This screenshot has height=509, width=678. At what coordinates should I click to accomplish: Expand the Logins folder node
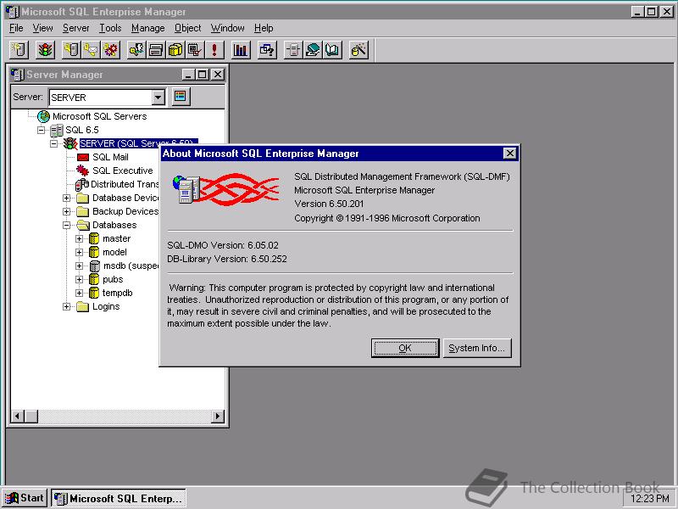pos(67,307)
